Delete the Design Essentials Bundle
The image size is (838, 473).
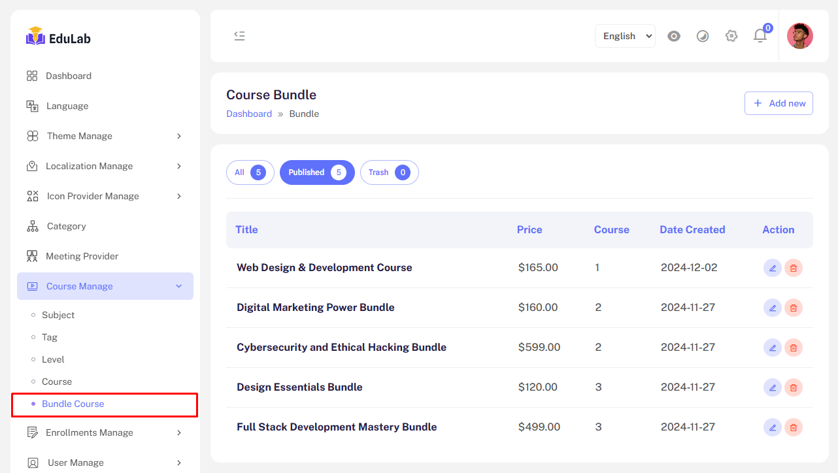pos(794,387)
